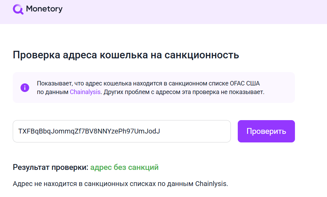Click empty space at input field's right end
327x197 pixels.
(196, 131)
